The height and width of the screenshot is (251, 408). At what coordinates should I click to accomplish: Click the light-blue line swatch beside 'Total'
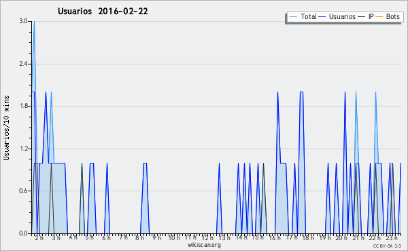tap(293, 17)
